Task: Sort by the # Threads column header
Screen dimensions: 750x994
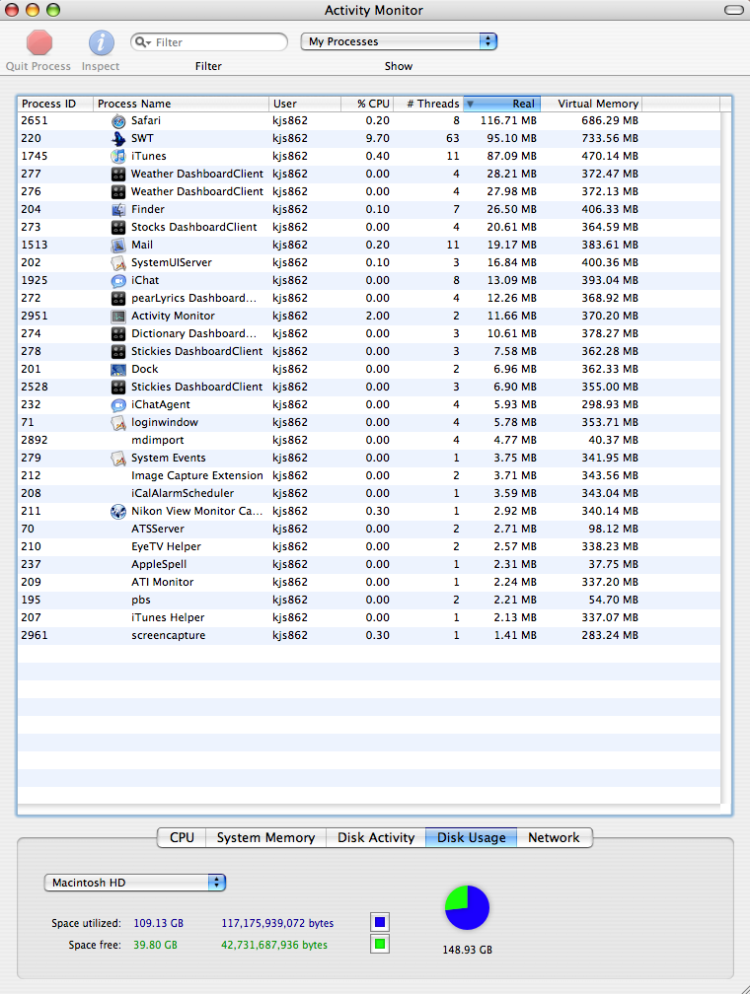Action: click(x=429, y=104)
